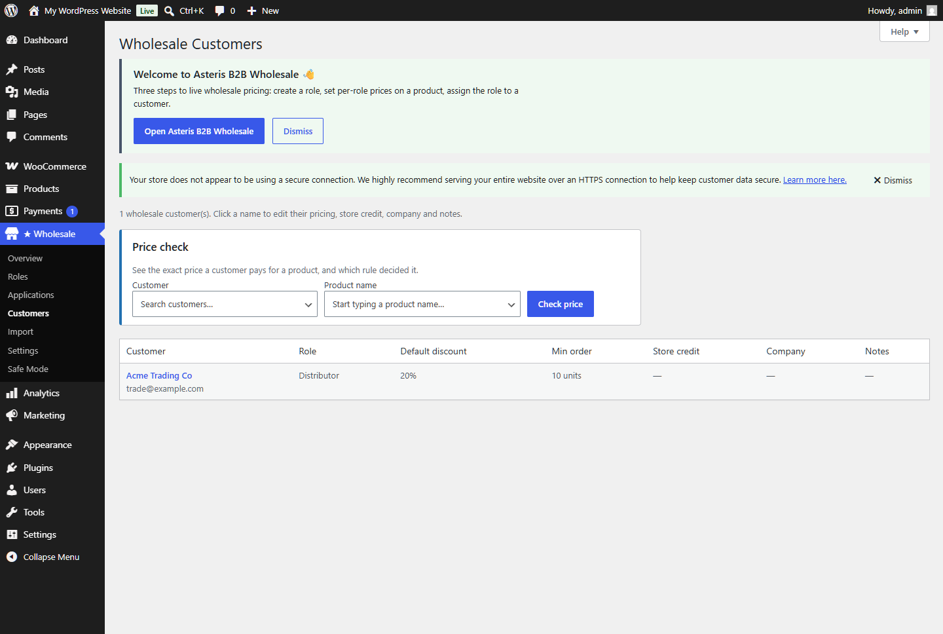Screen dimensions: 943x634
Task: Click the WordPress logo icon
Action: (x=11, y=10)
